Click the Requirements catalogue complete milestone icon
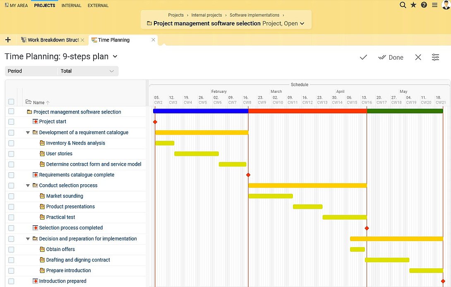This screenshot has width=451, height=287. coord(35,175)
